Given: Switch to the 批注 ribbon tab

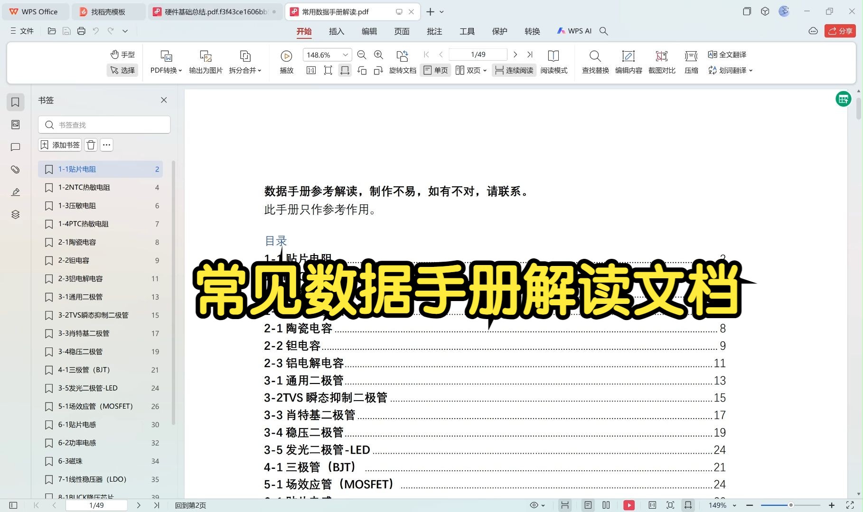Looking at the screenshot, I should click(x=434, y=31).
